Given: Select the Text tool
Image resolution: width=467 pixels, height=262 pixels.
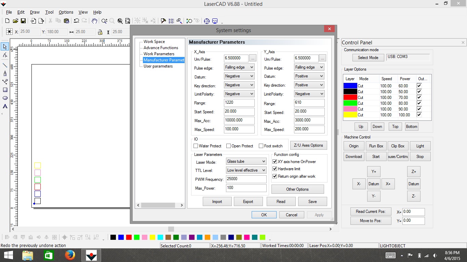Looking at the screenshot, I should [x=5, y=106].
